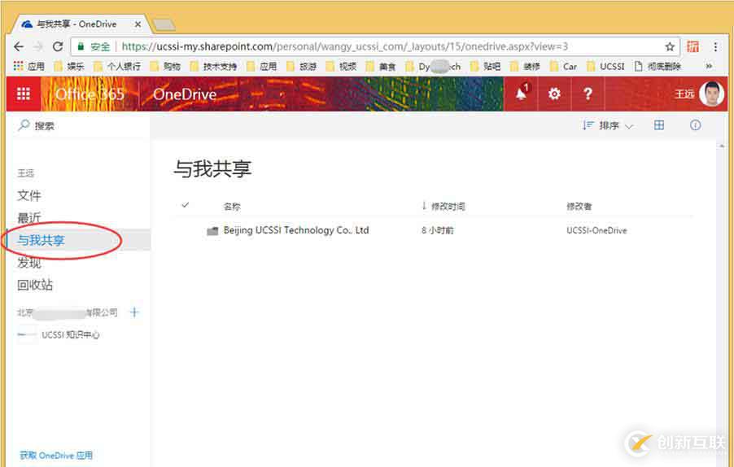
Task: Go back with browser back arrow
Action: point(18,46)
